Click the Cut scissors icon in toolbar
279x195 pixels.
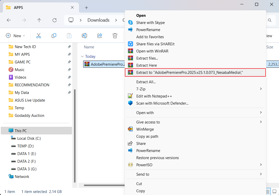(x=39, y=36)
